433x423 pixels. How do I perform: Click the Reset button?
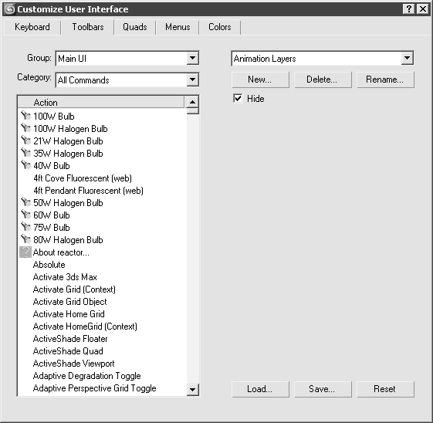(385, 389)
